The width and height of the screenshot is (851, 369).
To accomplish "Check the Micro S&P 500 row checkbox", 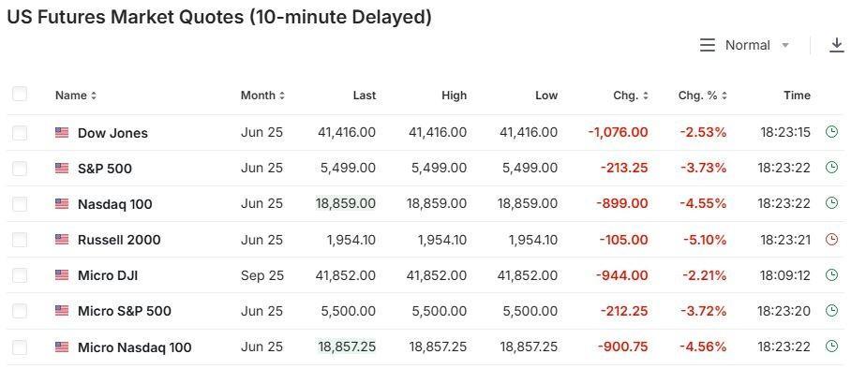I will point(20,311).
